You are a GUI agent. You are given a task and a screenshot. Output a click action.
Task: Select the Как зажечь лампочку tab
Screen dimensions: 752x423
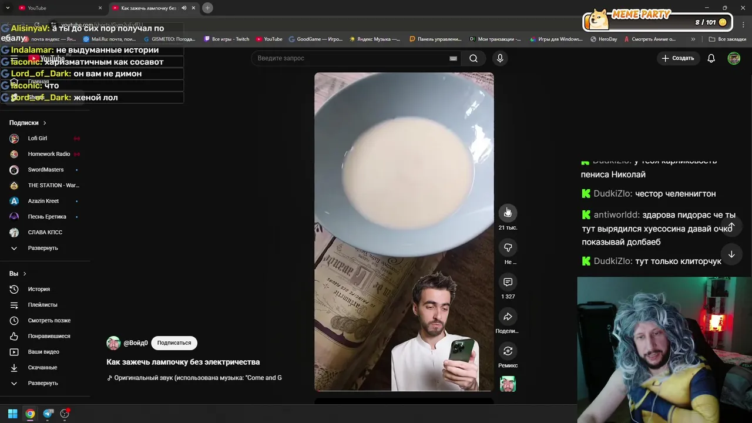pyautogui.click(x=148, y=8)
